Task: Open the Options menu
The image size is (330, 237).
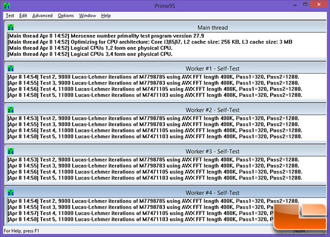Action: click(x=65, y=16)
